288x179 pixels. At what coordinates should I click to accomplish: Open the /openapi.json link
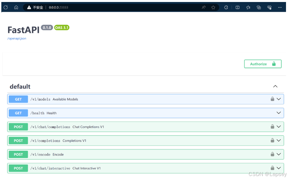point(17,39)
